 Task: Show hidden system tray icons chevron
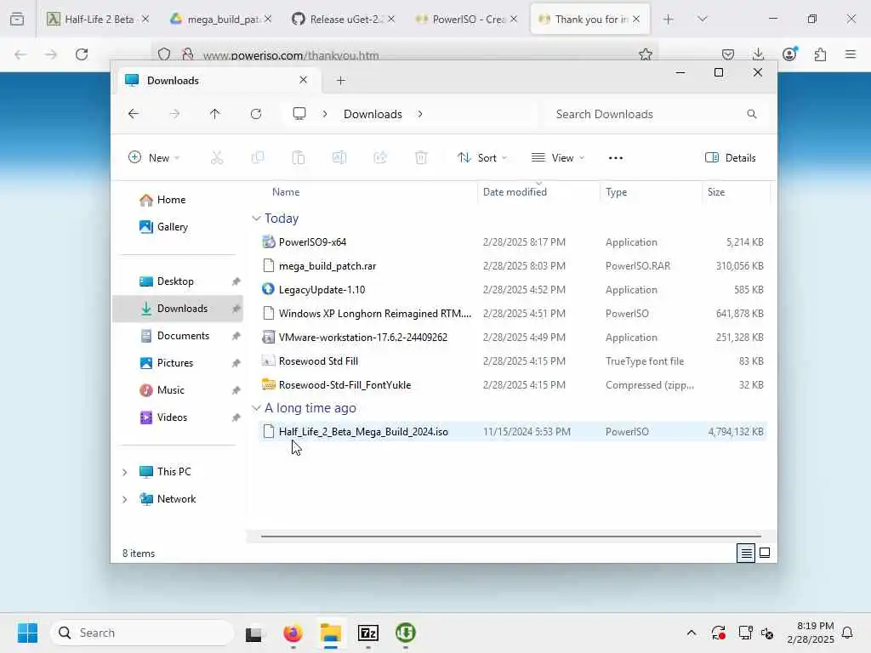tap(691, 633)
